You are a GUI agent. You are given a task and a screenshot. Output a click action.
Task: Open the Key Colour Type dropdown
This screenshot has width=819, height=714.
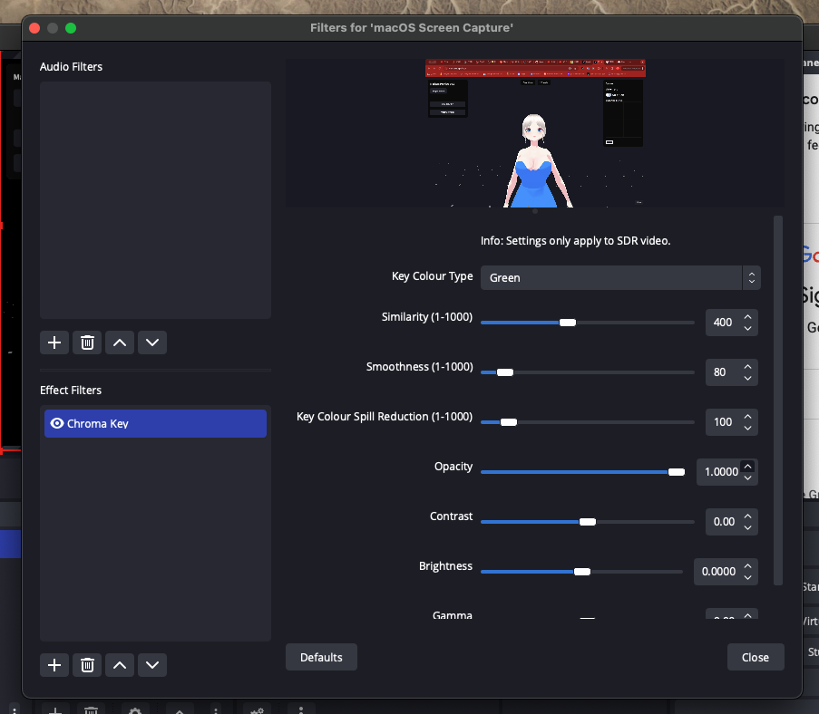[x=620, y=277]
